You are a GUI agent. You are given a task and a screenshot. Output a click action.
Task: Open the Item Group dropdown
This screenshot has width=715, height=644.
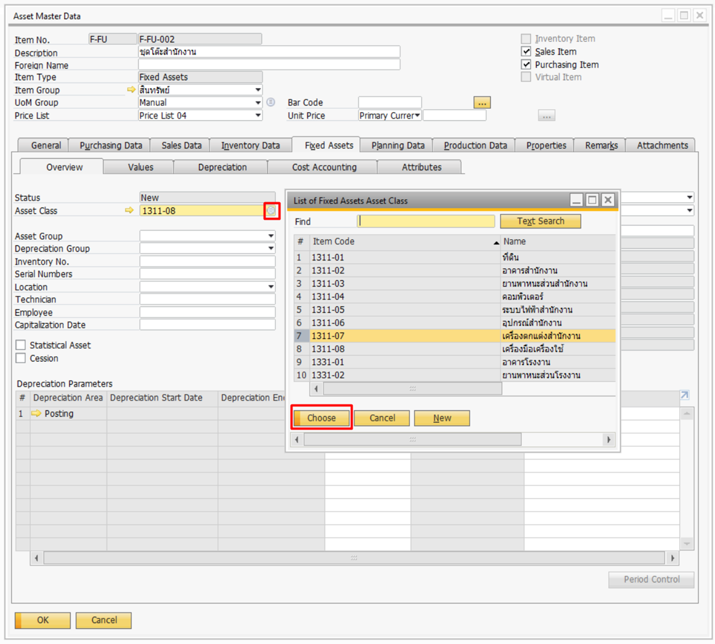(x=258, y=90)
